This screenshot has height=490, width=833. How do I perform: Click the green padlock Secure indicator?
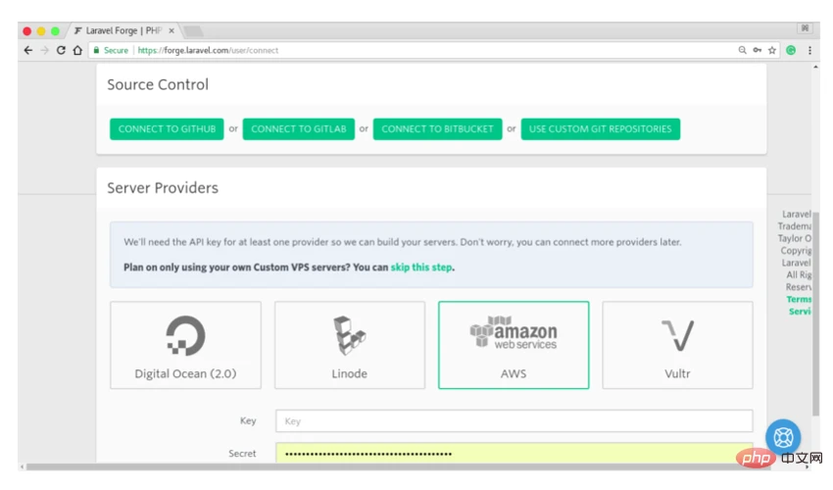(x=111, y=50)
